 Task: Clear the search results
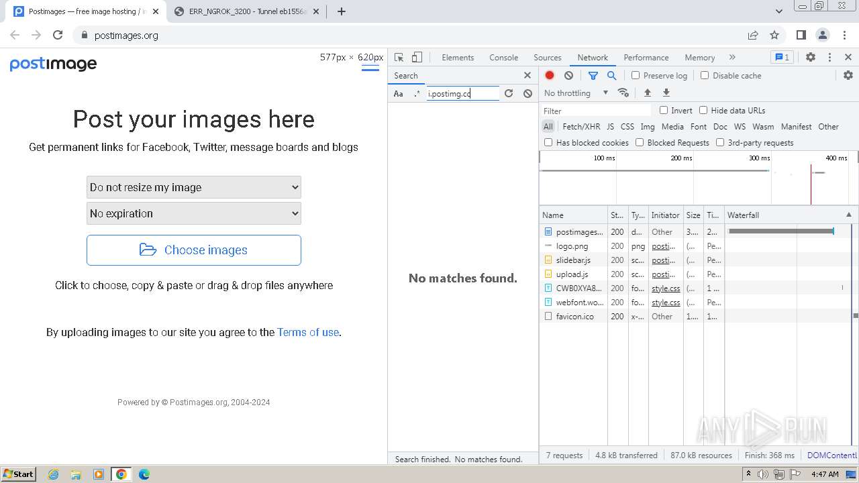coord(528,93)
